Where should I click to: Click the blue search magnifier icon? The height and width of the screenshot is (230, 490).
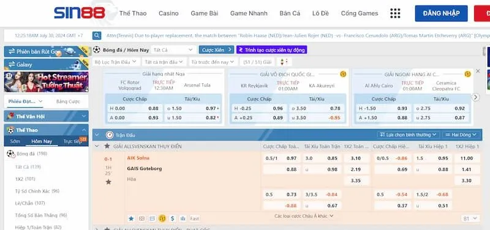point(97,35)
